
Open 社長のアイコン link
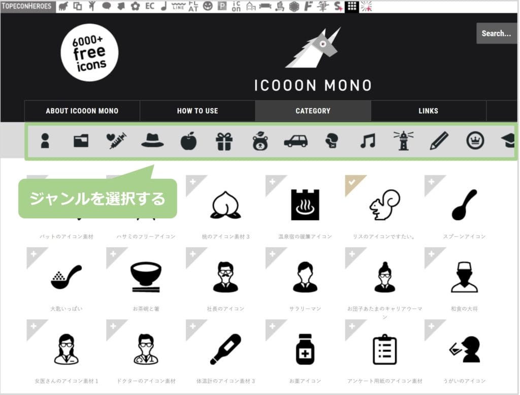[225, 309]
